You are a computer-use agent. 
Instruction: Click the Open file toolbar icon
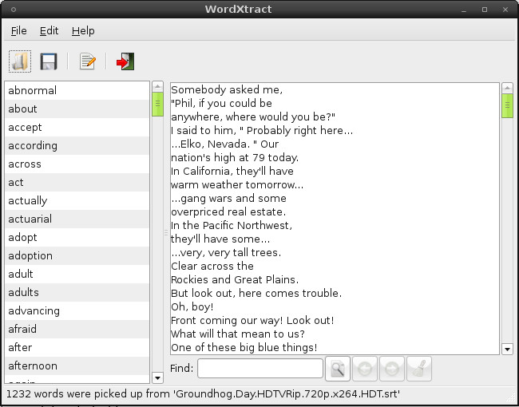pyautogui.click(x=20, y=61)
